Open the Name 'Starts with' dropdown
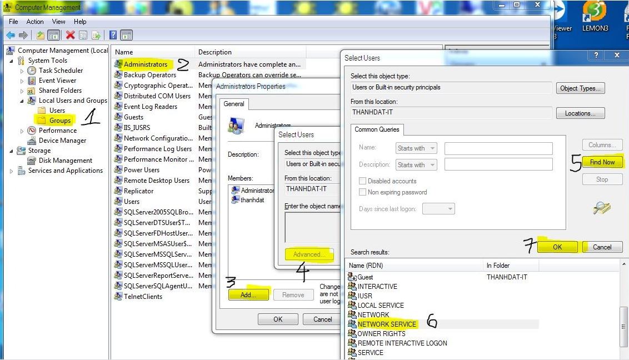This screenshot has height=360, width=629. 416,148
